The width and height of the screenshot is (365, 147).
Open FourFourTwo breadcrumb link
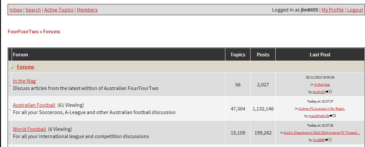[23, 32]
